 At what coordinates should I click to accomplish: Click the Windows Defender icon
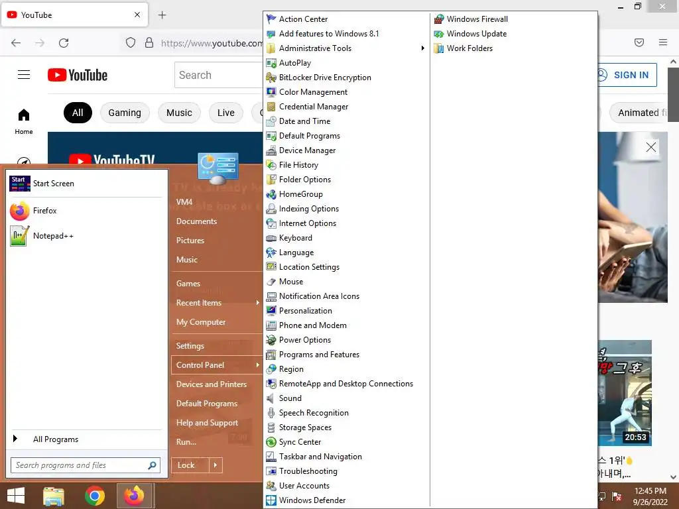pos(271,500)
